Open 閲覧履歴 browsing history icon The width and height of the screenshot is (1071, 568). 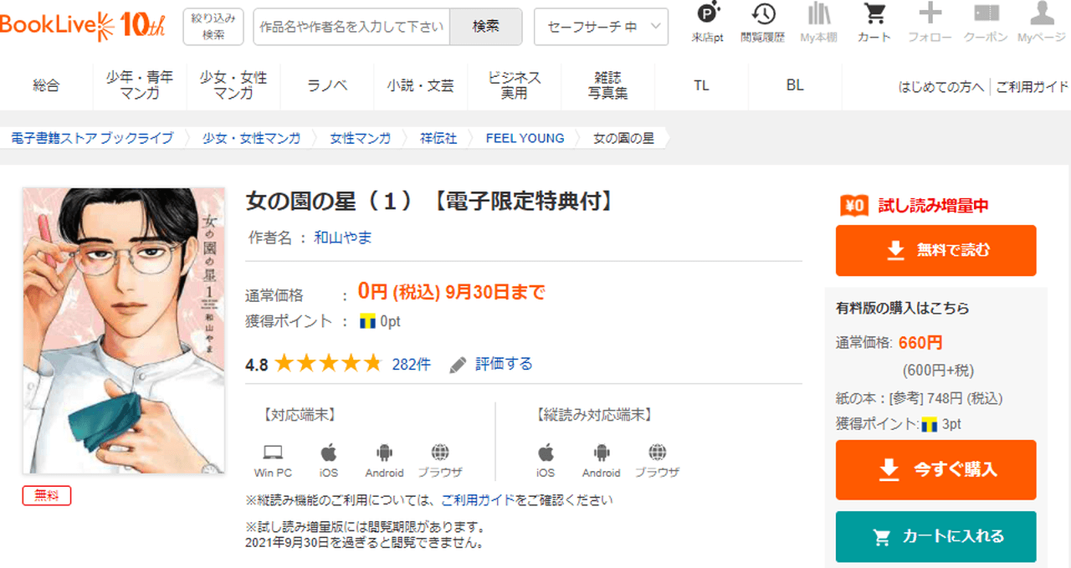(762, 15)
